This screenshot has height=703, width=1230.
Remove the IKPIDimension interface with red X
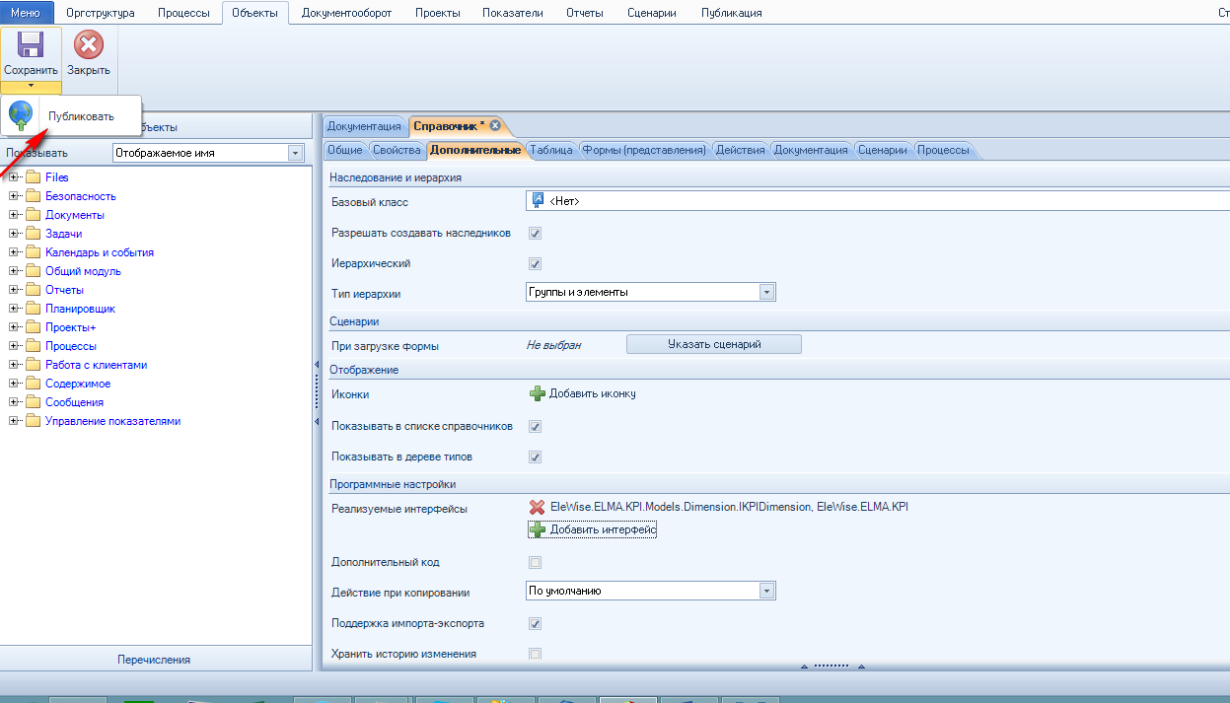click(x=538, y=507)
